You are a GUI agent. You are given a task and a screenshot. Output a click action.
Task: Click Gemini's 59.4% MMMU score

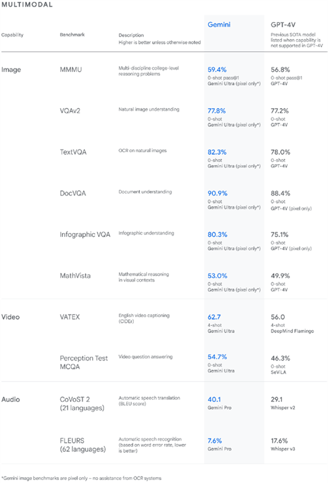click(217, 70)
